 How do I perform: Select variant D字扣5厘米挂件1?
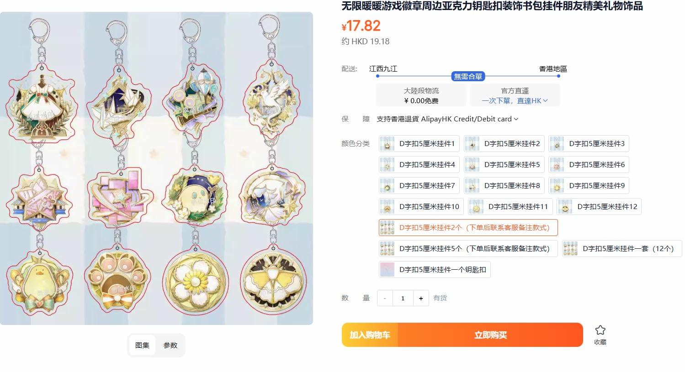419,143
